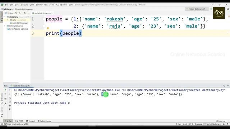Rerun program with green arrow in Run panel
230x129 pixels.
[x=5, y=90]
